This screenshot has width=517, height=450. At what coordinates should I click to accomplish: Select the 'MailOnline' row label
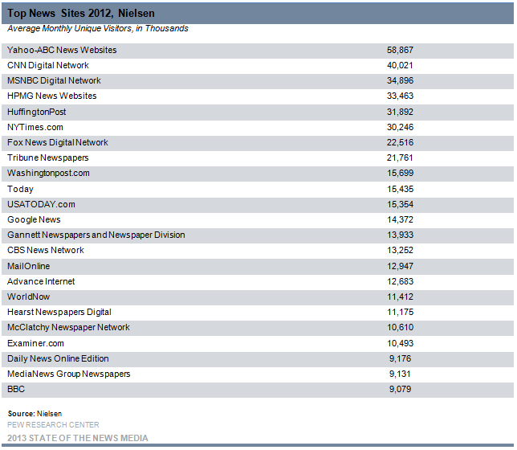29,266
